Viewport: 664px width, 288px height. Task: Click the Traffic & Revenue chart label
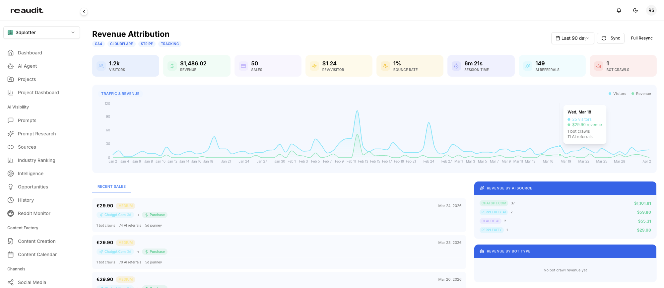(120, 94)
